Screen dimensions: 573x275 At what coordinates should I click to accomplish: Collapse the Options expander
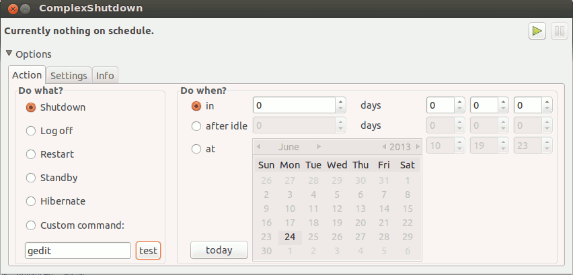coord(9,54)
